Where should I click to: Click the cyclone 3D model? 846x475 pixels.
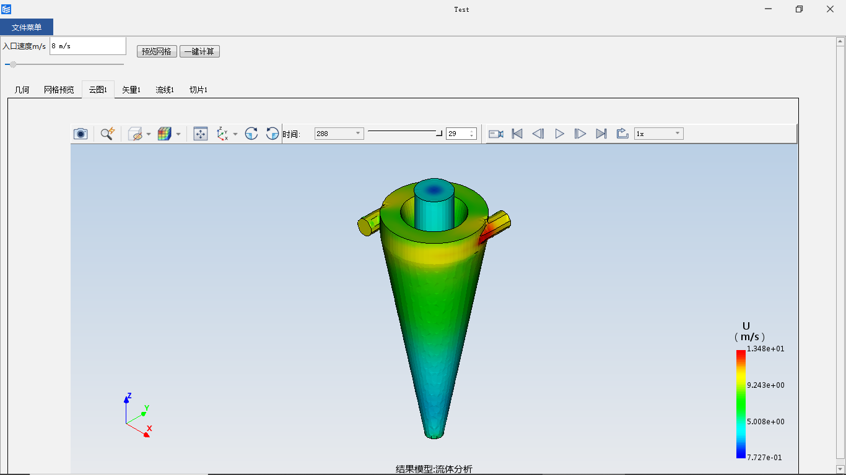434,309
